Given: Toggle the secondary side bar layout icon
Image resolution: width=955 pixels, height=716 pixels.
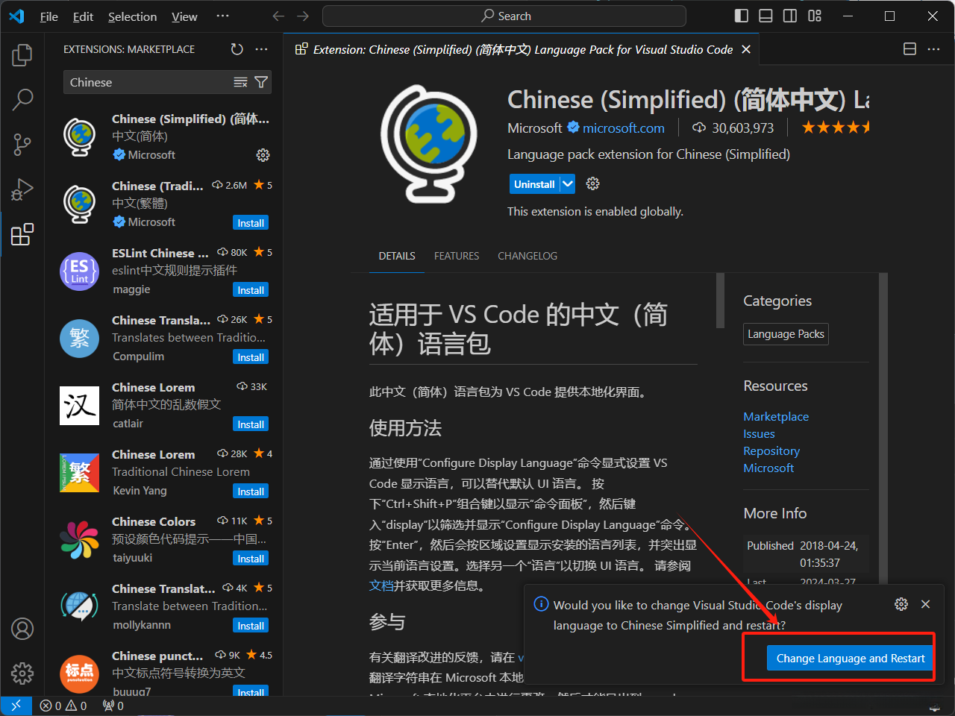Looking at the screenshot, I should click(x=790, y=16).
